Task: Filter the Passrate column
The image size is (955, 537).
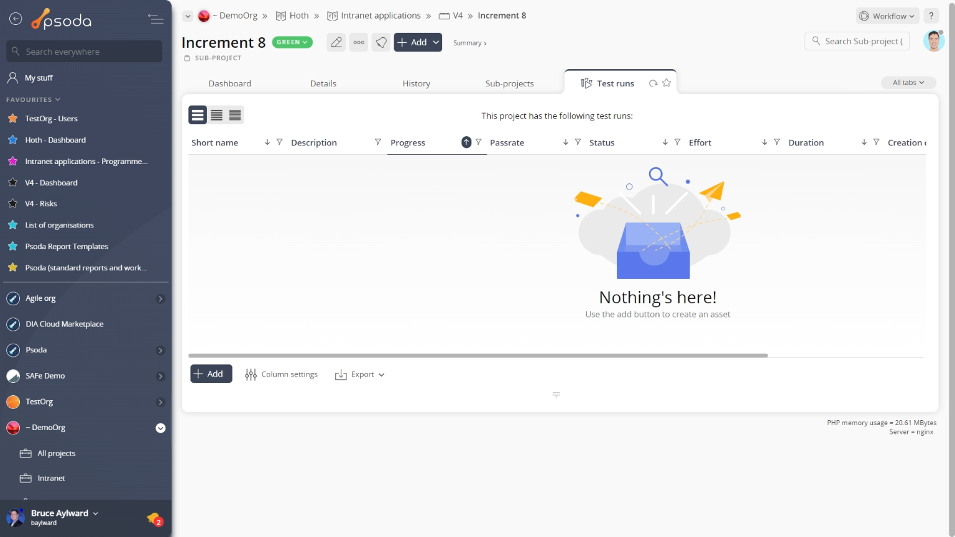Action: tap(578, 142)
